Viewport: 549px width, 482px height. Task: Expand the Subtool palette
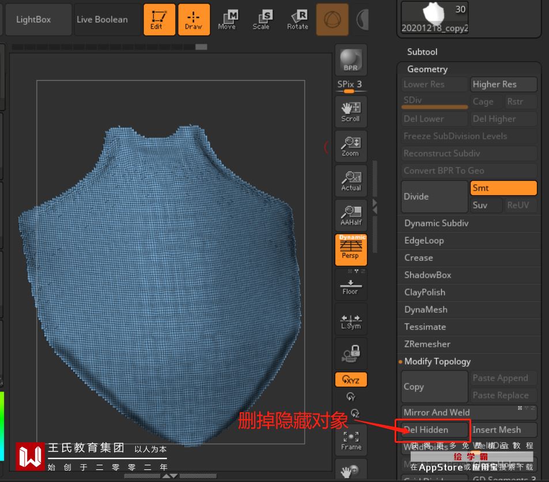[422, 52]
